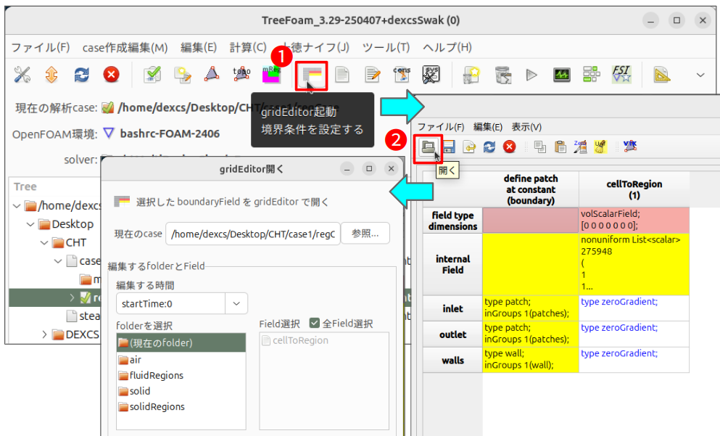Toggle the 全Field選択 checkbox
The image size is (720, 436).
coord(315,324)
